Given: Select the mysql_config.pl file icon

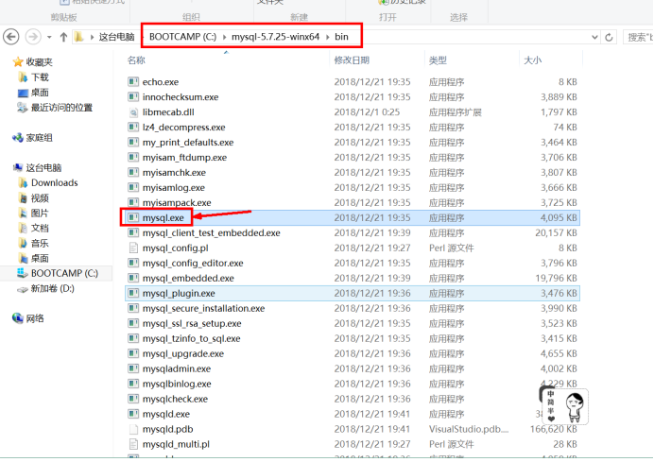Looking at the screenshot, I should (133, 248).
